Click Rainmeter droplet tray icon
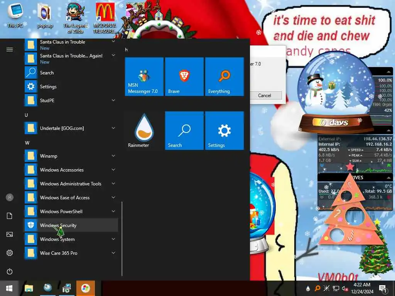Image resolution: width=395 pixels, height=296 pixels. point(308,288)
